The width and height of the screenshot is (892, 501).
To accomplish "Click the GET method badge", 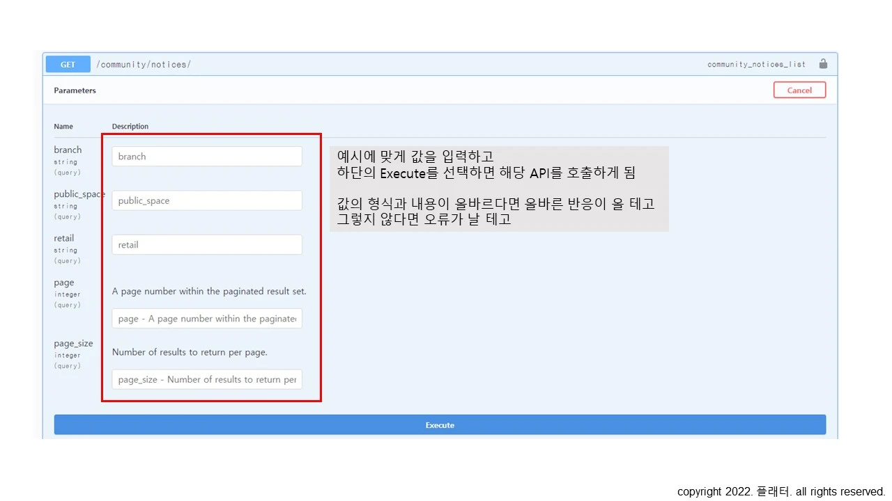I will (x=68, y=64).
